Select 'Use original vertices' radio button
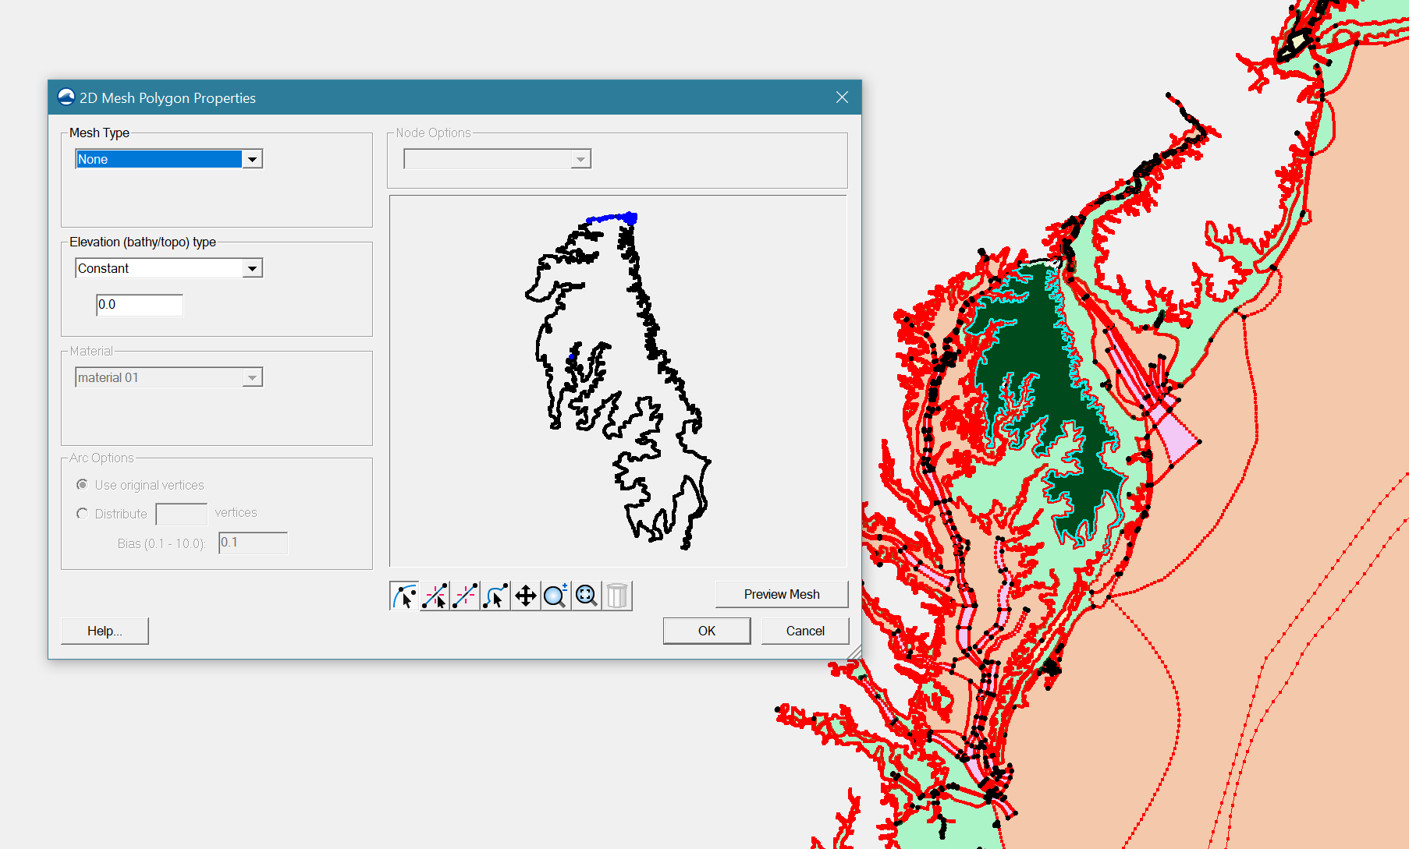The width and height of the screenshot is (1409, 849). [82, 485]
